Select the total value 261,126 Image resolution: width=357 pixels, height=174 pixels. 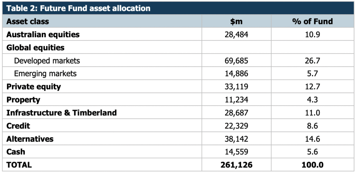[236, 165]
